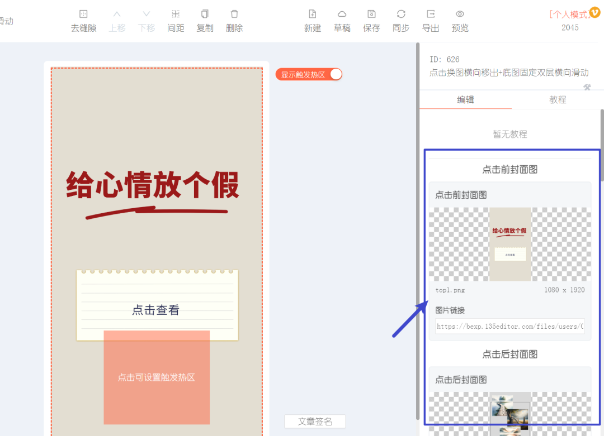
Task: Click the 给心情放个假 title in canvas
Action: pos(153,185)
